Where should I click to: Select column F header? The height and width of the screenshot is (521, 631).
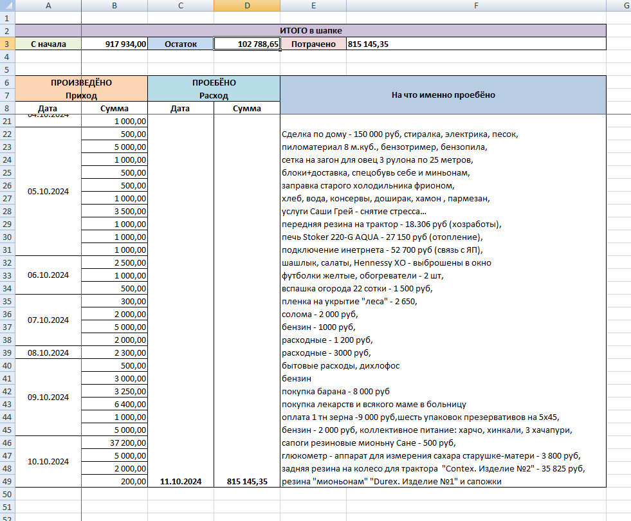[x=476, y=6]
